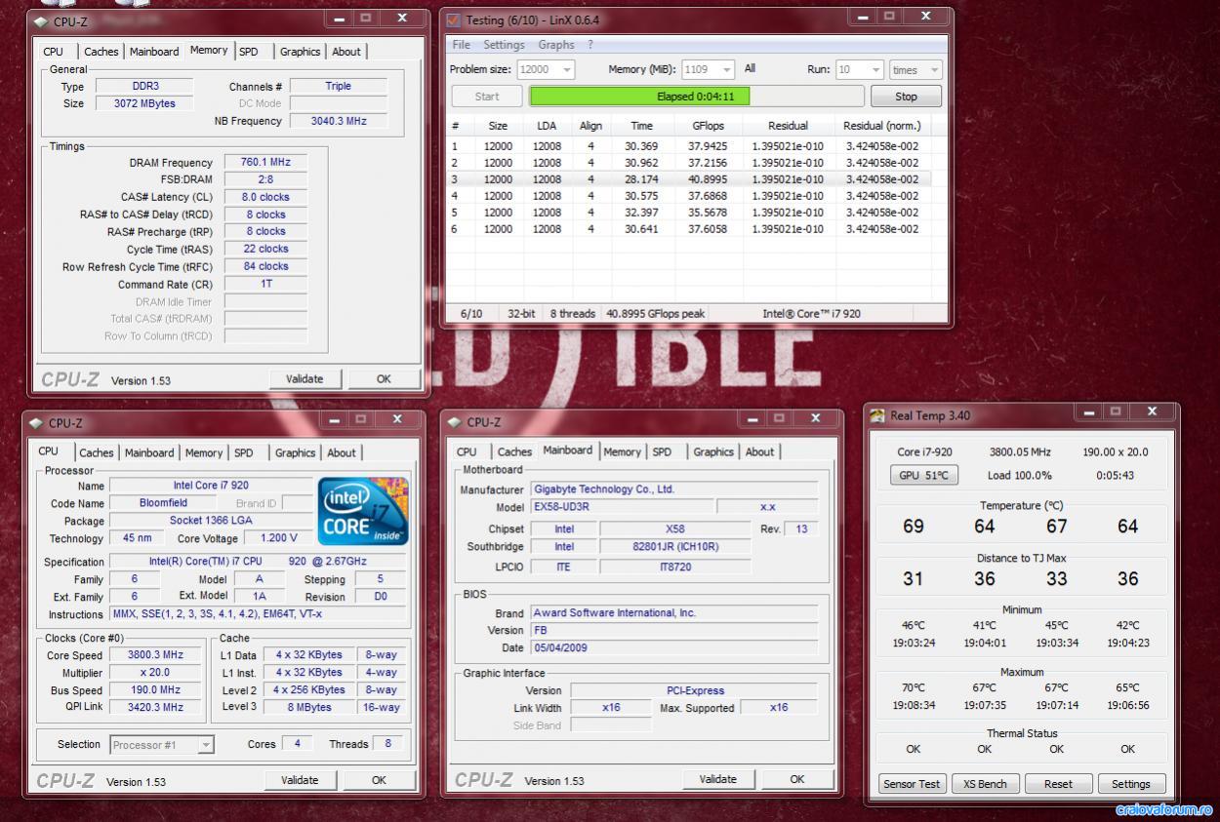The width and height of the screenshot is (1220, 822).
Task: Open the About tab in the Memory CPU-Z window
Action: pos(346,52)
